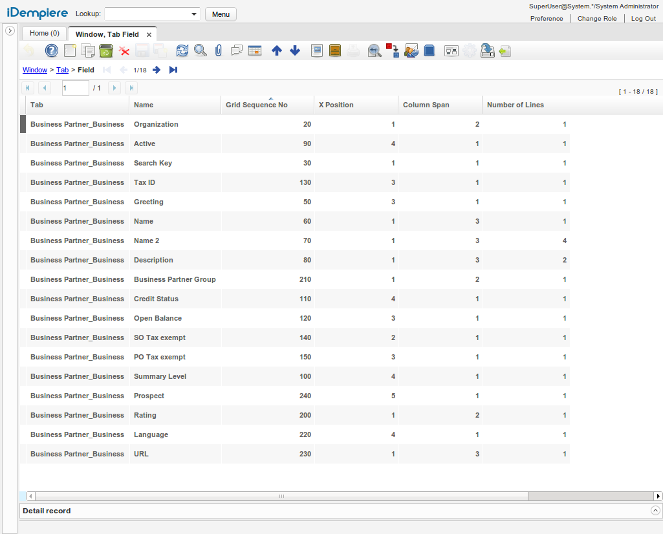Click the page number input field
Image resolution: width=663 pixels, height=534 pixels.
point(75,88)
